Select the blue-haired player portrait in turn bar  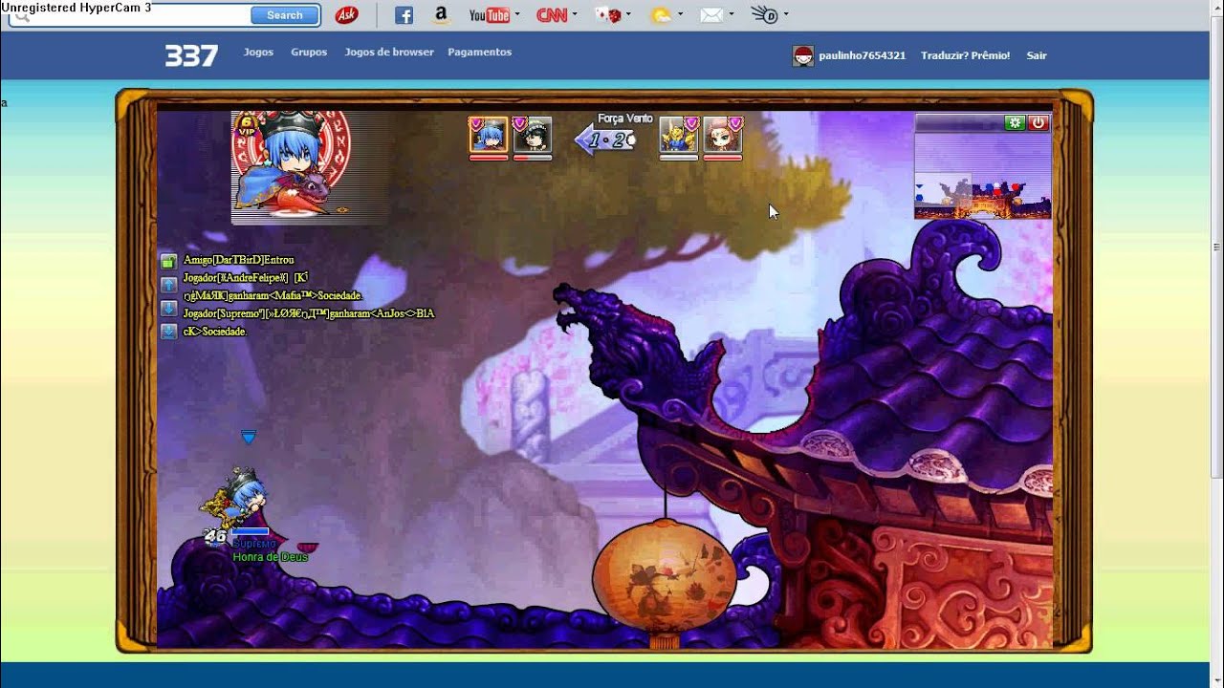pos(488,136)
